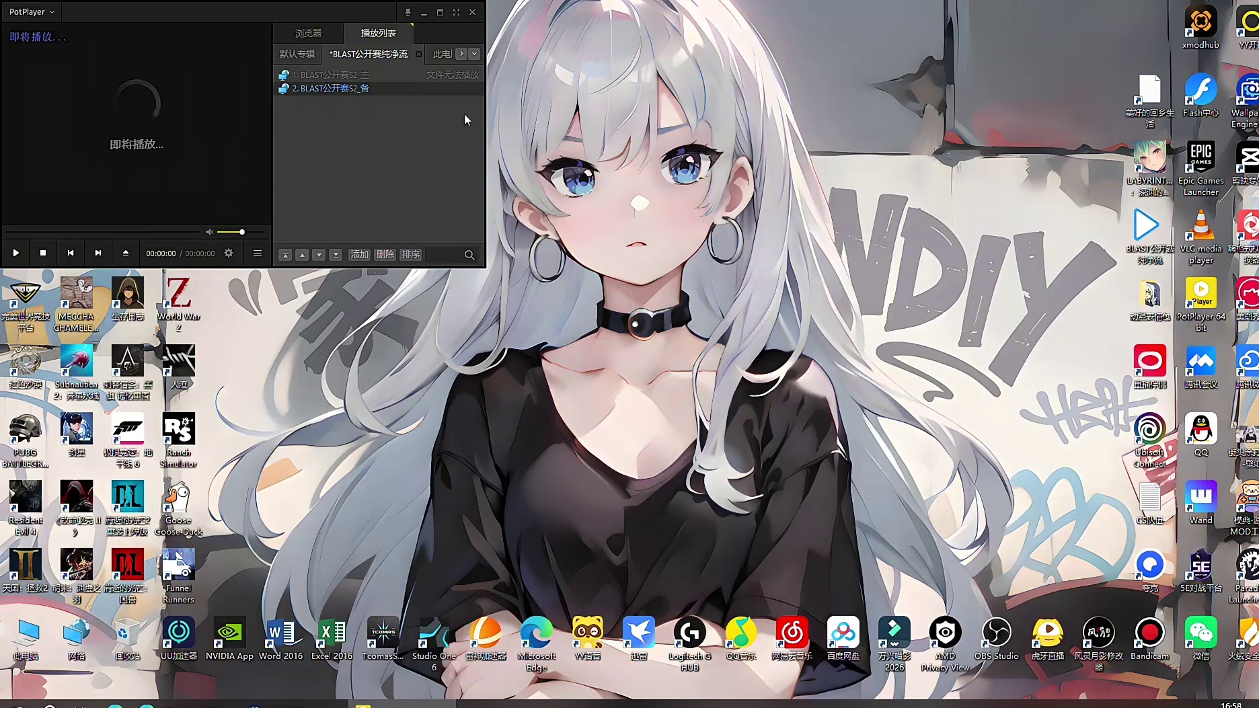The image size is (1259, 708).
Task: Click the 删除 button in playlist
Action: click(x=385, y=255)
